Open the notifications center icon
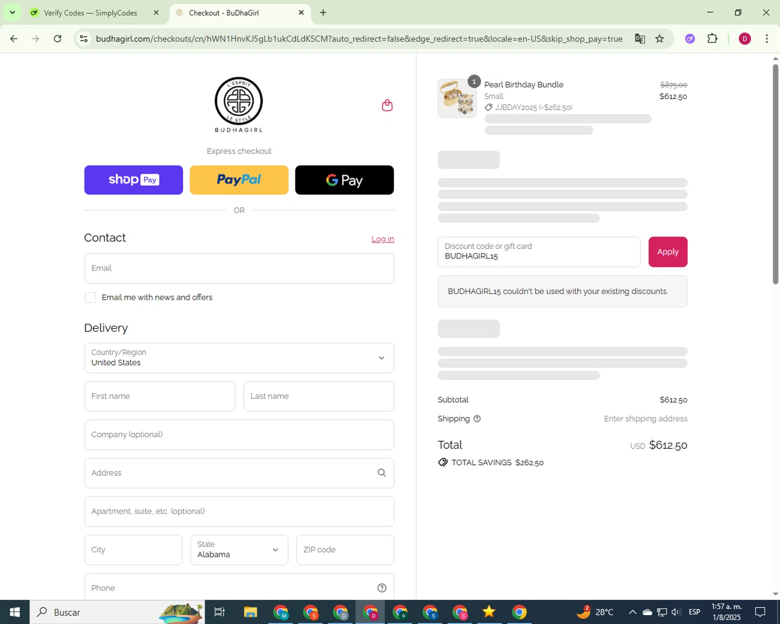This screenshot has width=780, height=624. click(760, 612)
